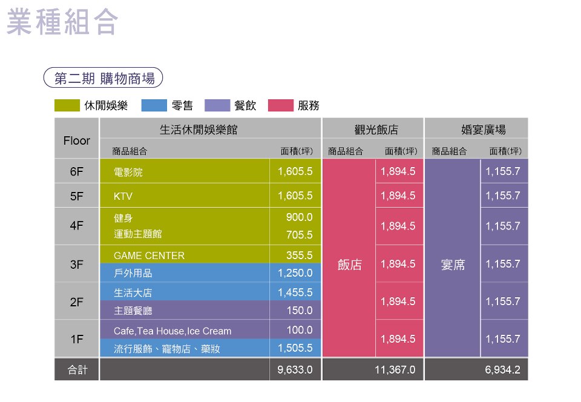The width and height of the screenshot is (581, 402).
Task: Select the GAME CENTER cell
Action: click(185, 255)
